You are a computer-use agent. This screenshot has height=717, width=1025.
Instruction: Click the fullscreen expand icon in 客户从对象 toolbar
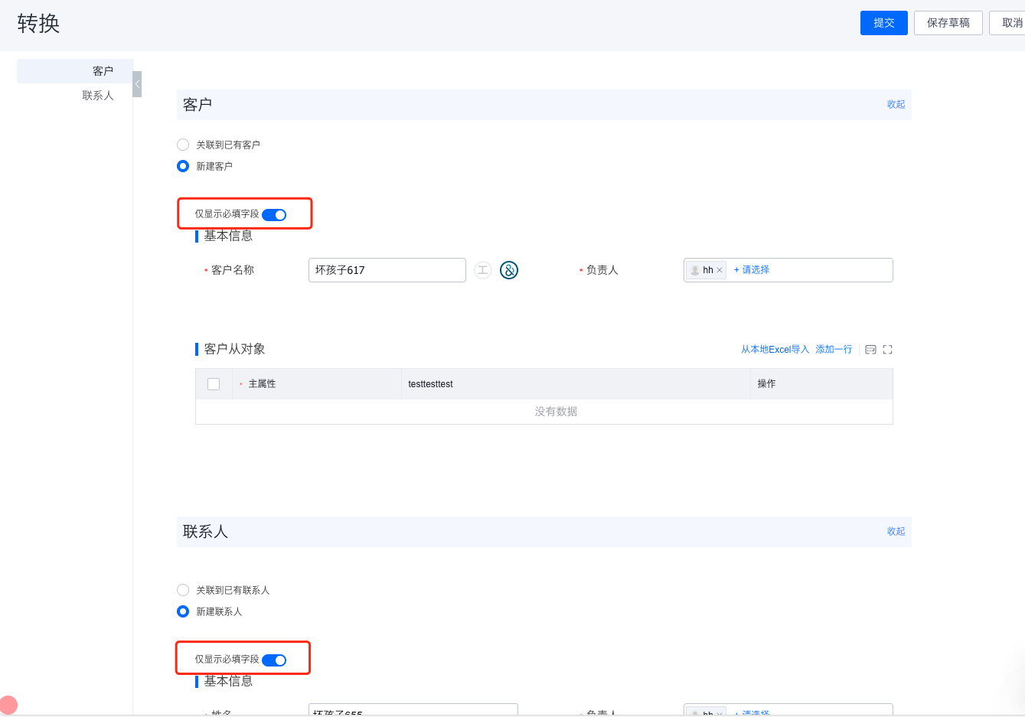point(887,349)
